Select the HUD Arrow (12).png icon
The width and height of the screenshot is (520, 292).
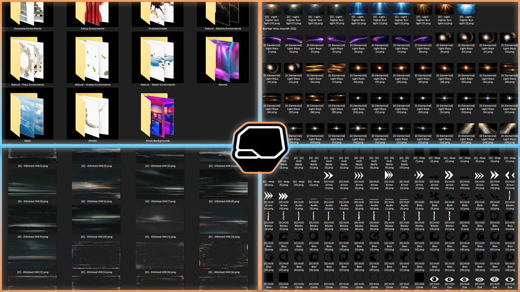pos(495,175)
